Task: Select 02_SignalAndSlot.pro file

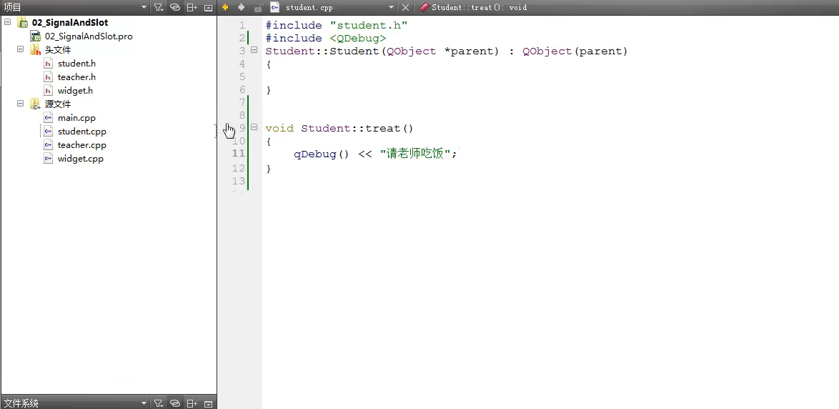Action: (x=89, y=36)
